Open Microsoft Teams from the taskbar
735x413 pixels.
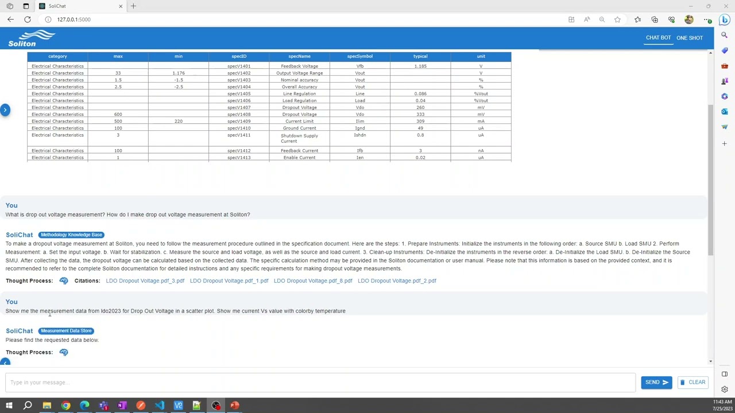click(x=103, y=406)
